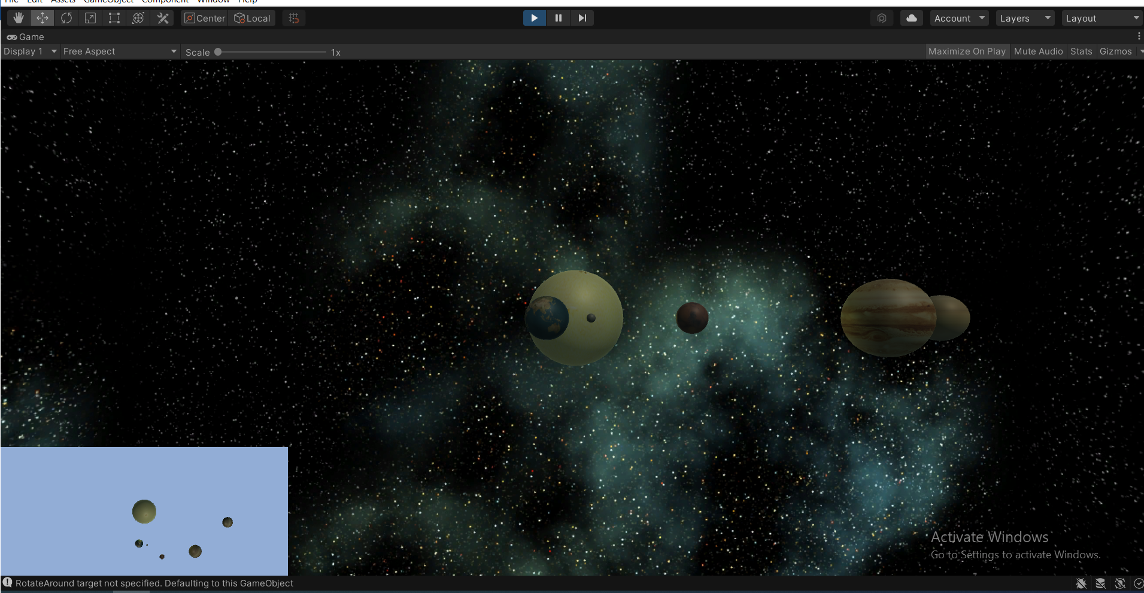The height and width of the screenshot is (593, 1144).
Task: Open the Account dropdown
Action: 959,18
